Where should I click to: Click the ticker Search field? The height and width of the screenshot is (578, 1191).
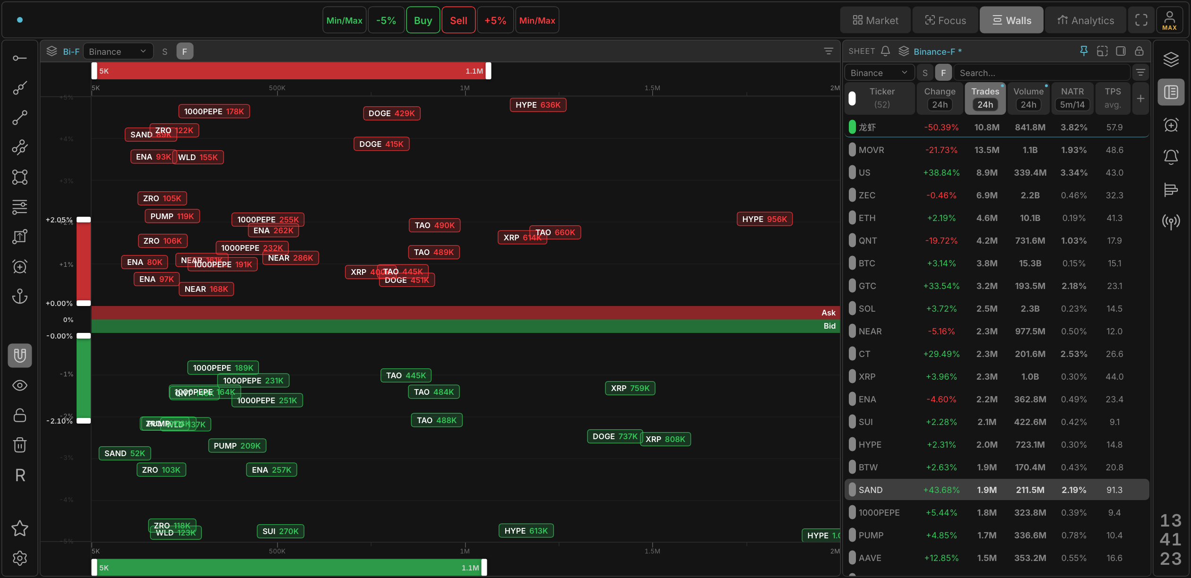click(x=1042, y=73)
